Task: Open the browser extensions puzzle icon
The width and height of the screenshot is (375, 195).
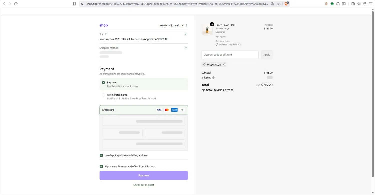Action: tap(338, 4)
